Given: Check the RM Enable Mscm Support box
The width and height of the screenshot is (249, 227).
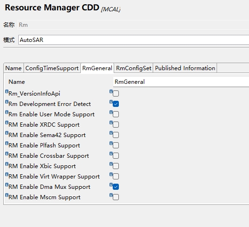Looking at the screenshot, I should (x=116, y=197).
